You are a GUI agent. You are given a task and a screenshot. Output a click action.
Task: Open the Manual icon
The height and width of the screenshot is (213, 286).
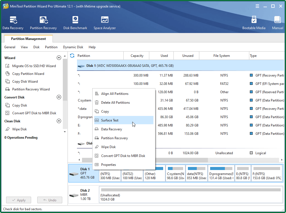coord(278,23)
